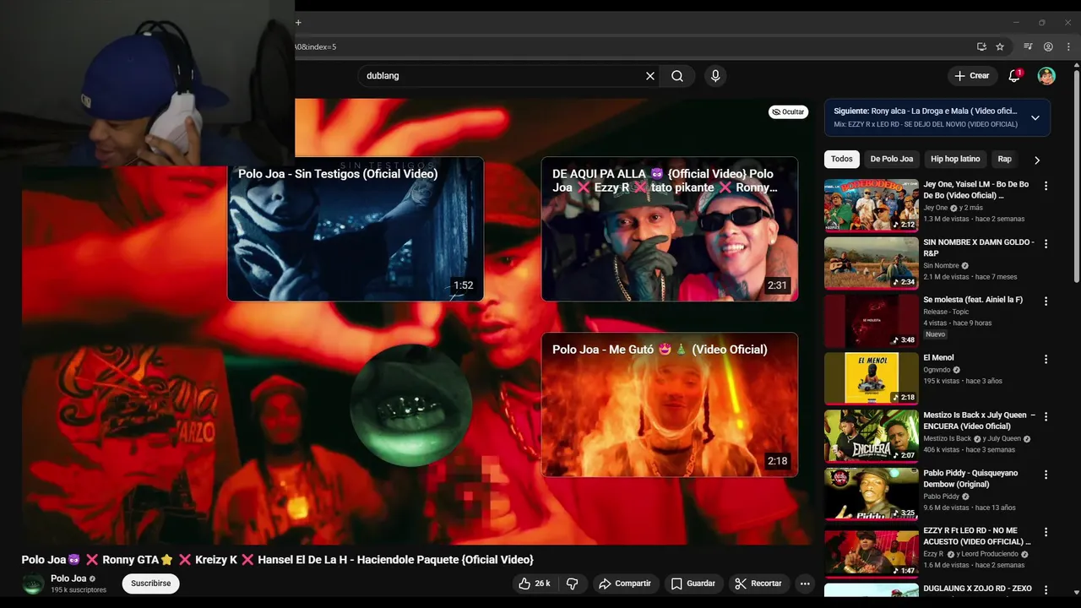Open Polo Joa Sin Testigos end card
This screenshot has width=1081, height=608.
click(x=356, y=229)
